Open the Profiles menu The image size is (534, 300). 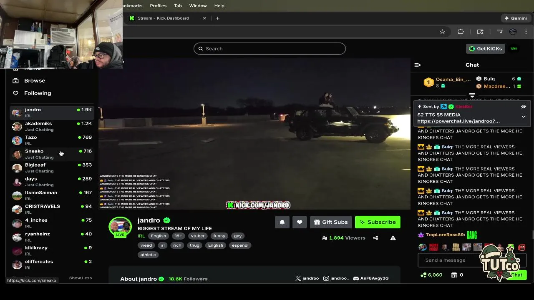click(x=158, y=5)
